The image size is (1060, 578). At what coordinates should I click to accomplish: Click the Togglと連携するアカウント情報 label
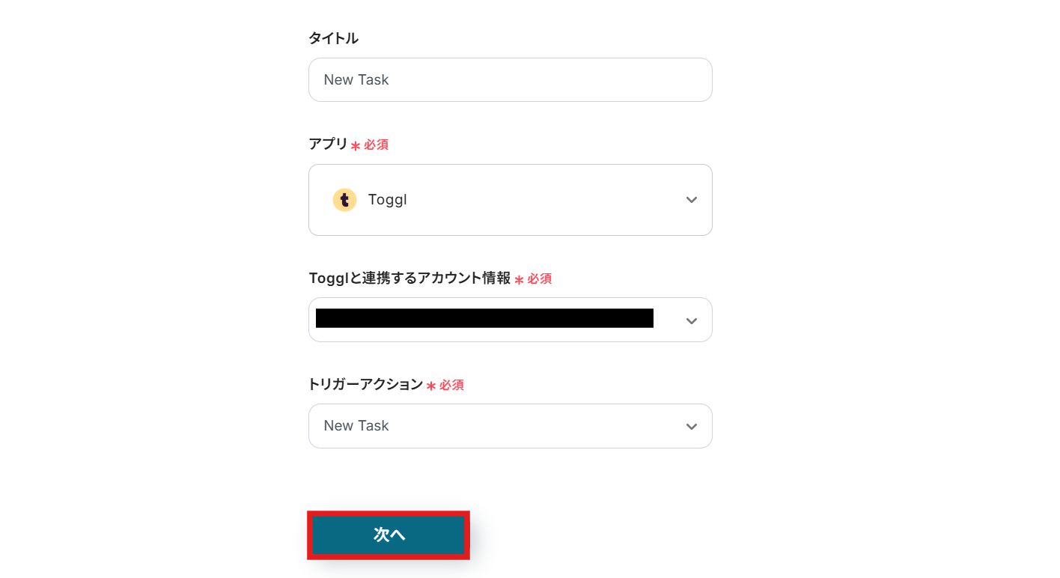tap(409, 279)
